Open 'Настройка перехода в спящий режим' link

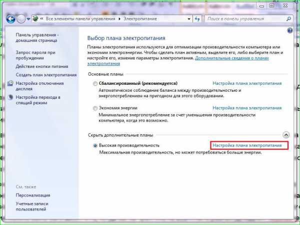38,100
